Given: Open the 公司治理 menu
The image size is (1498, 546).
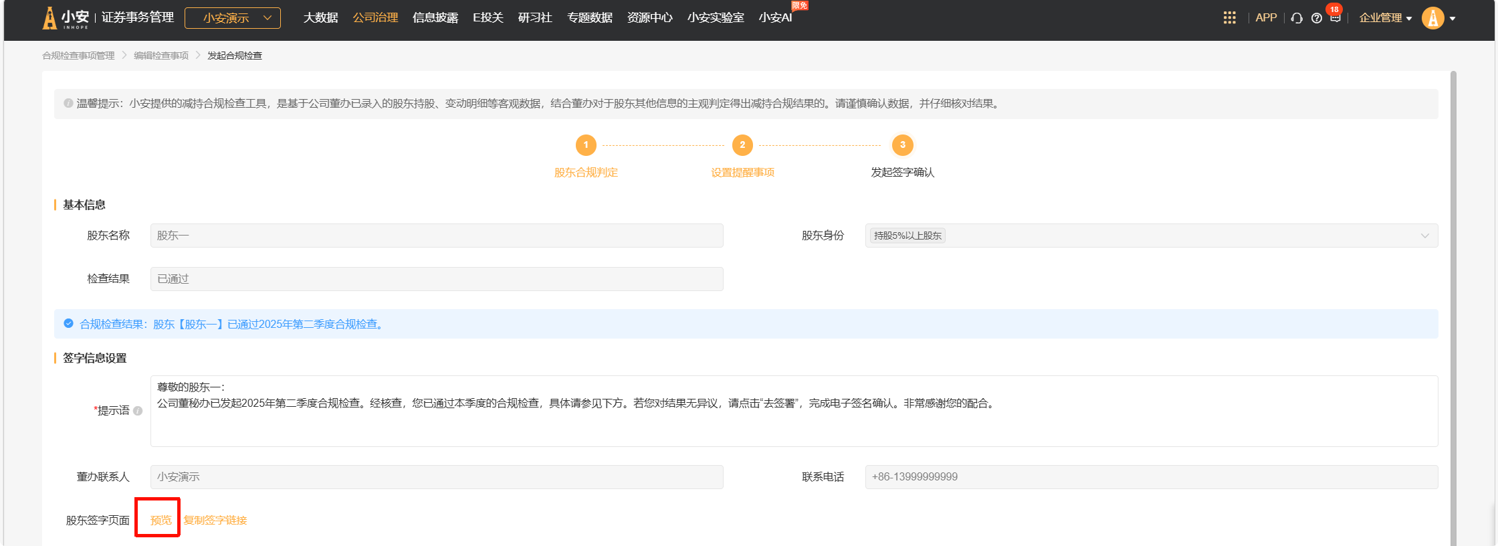Looking at the screenshot, I should pyautogui.click(x=375, y=18).
